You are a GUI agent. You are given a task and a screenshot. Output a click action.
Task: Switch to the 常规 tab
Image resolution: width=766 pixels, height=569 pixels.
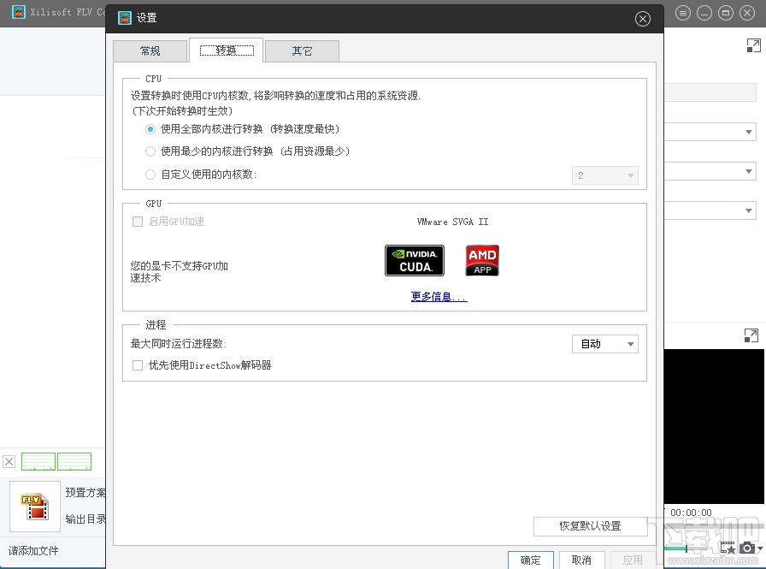coord(150,50)
